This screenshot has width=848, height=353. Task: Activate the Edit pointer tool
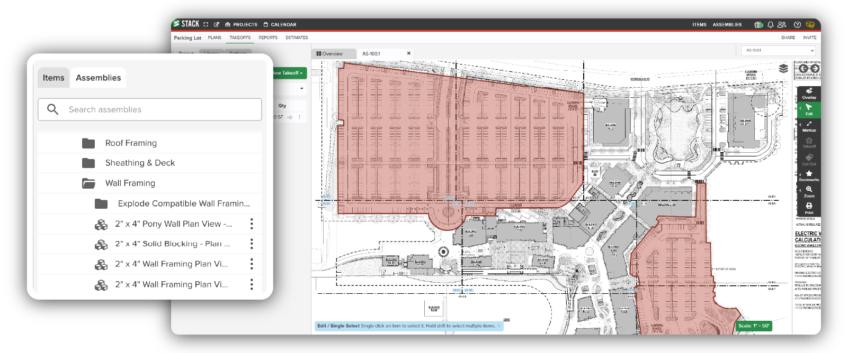coord(809,109)
